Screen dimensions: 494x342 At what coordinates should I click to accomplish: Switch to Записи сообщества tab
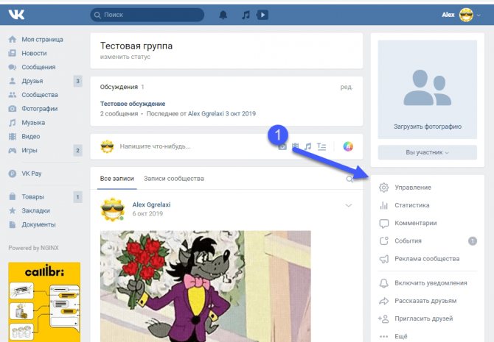coord(174,179)
